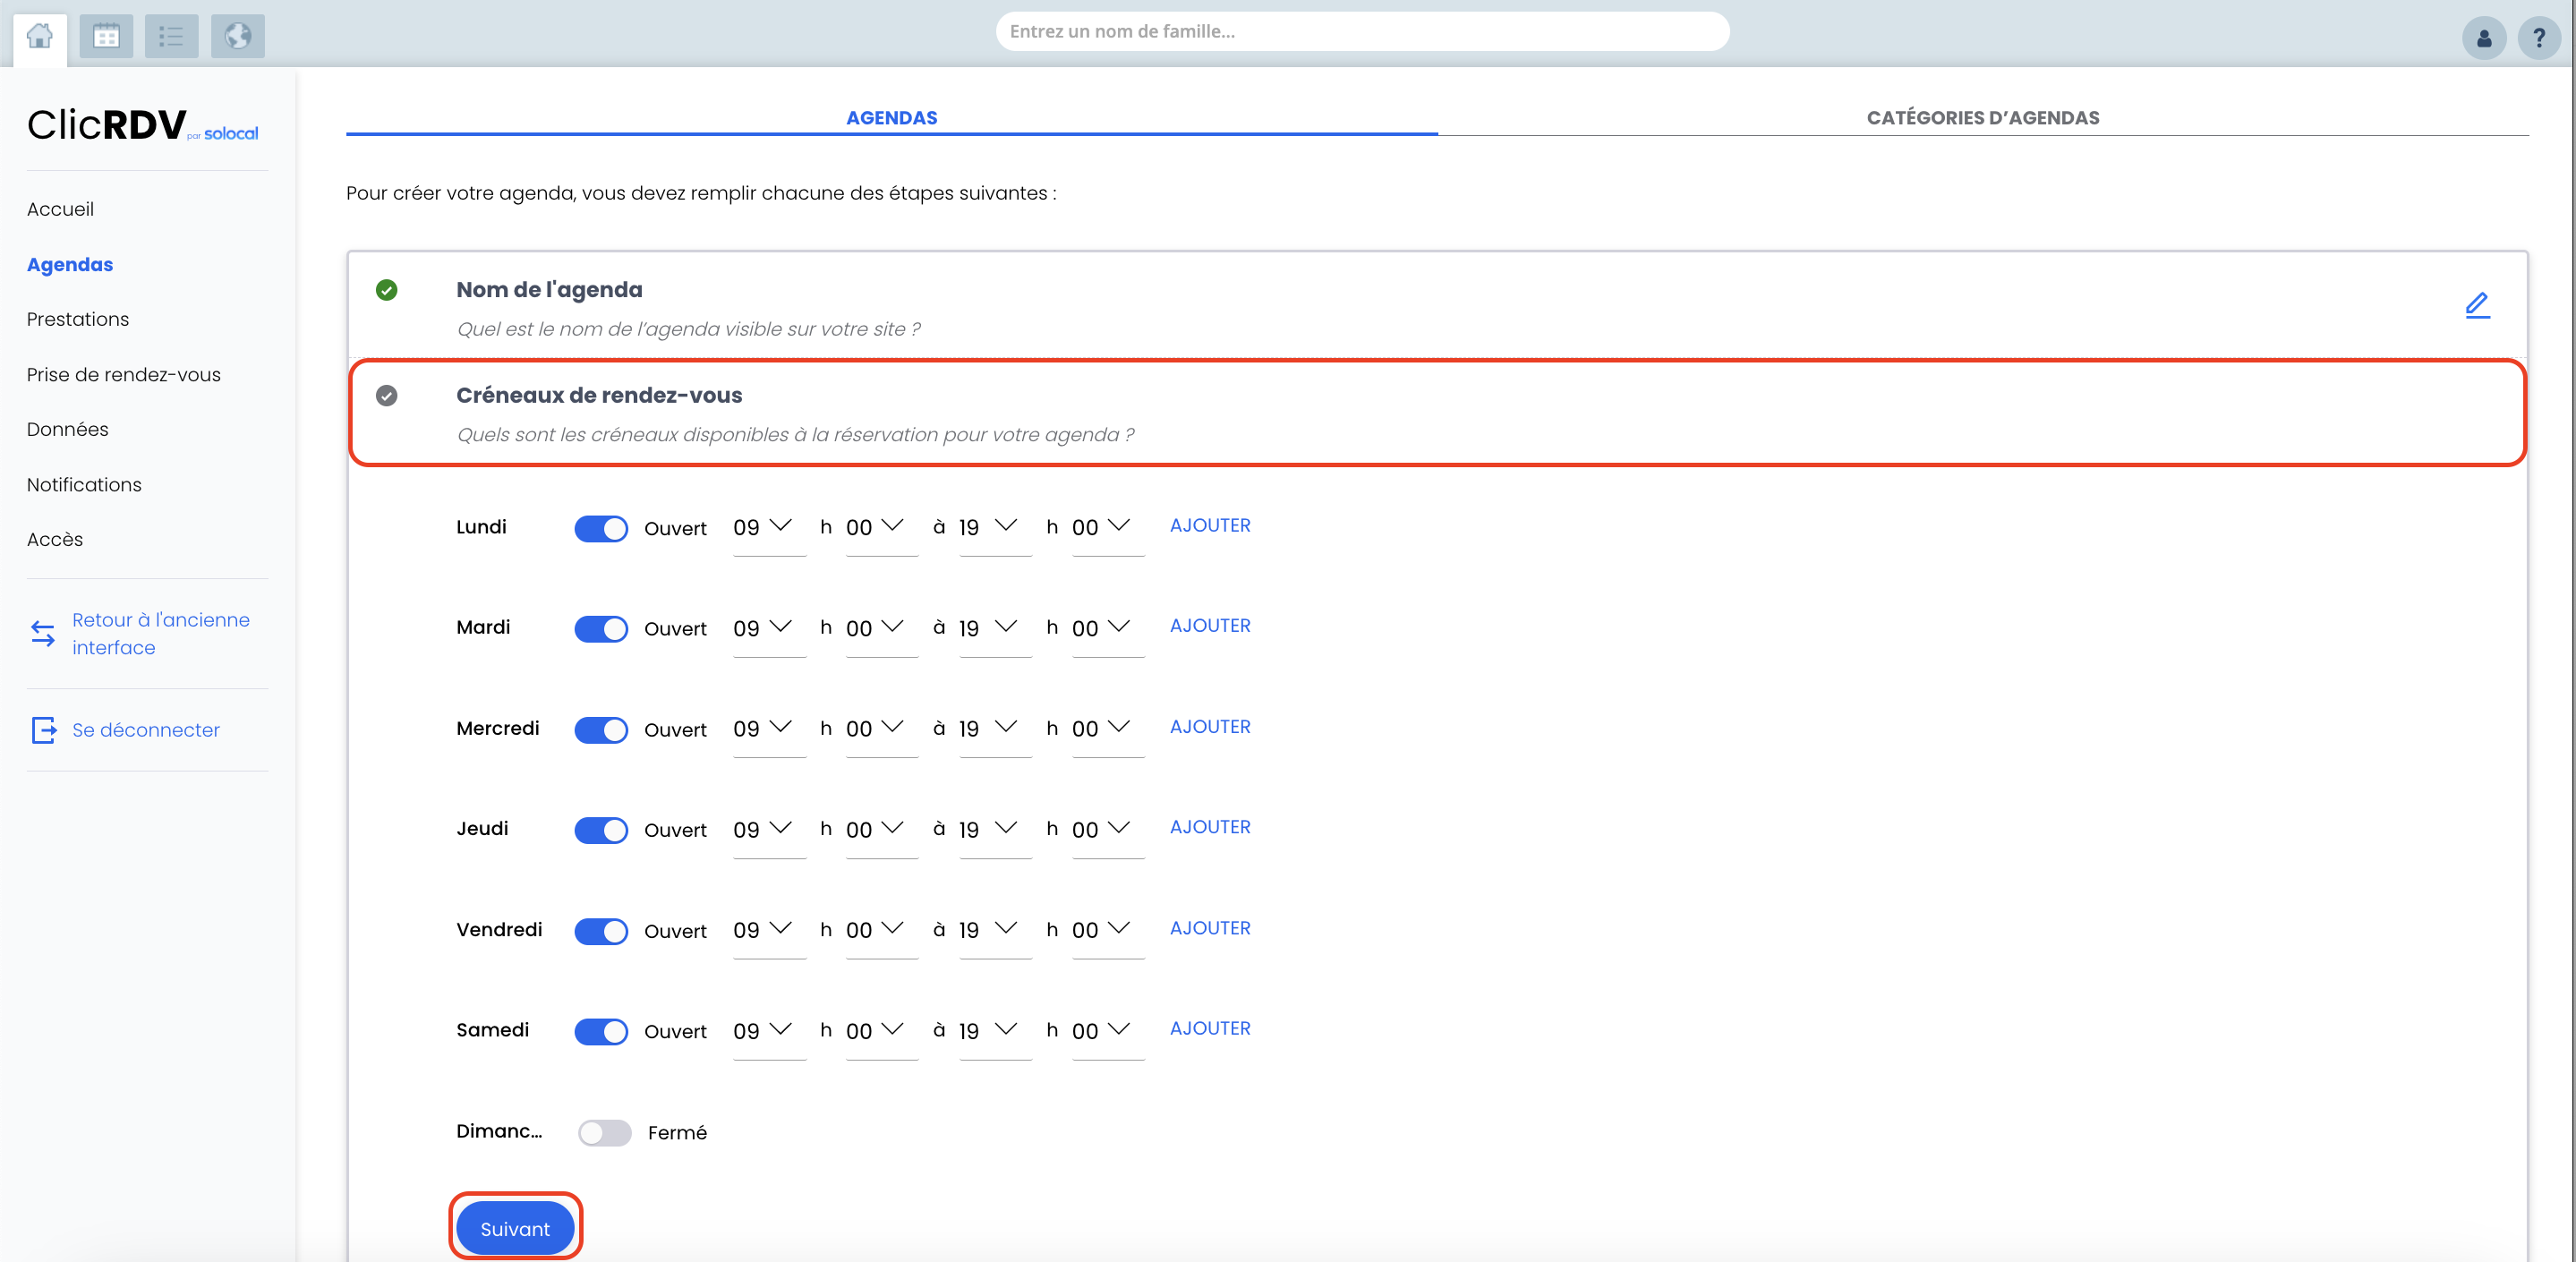Switch to the CATÉGORIES D'AGENDAS tab
This screenshot has width=2576, height=1262.
tap(1983, 118)
